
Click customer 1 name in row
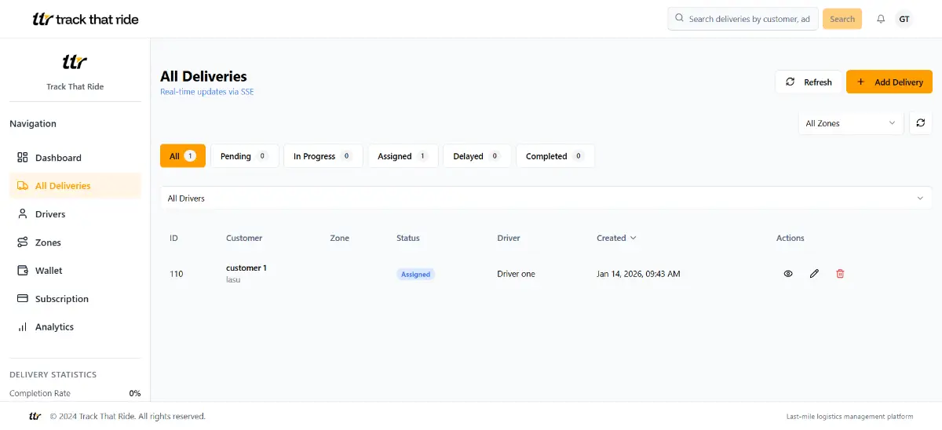[x=246, y=268]
